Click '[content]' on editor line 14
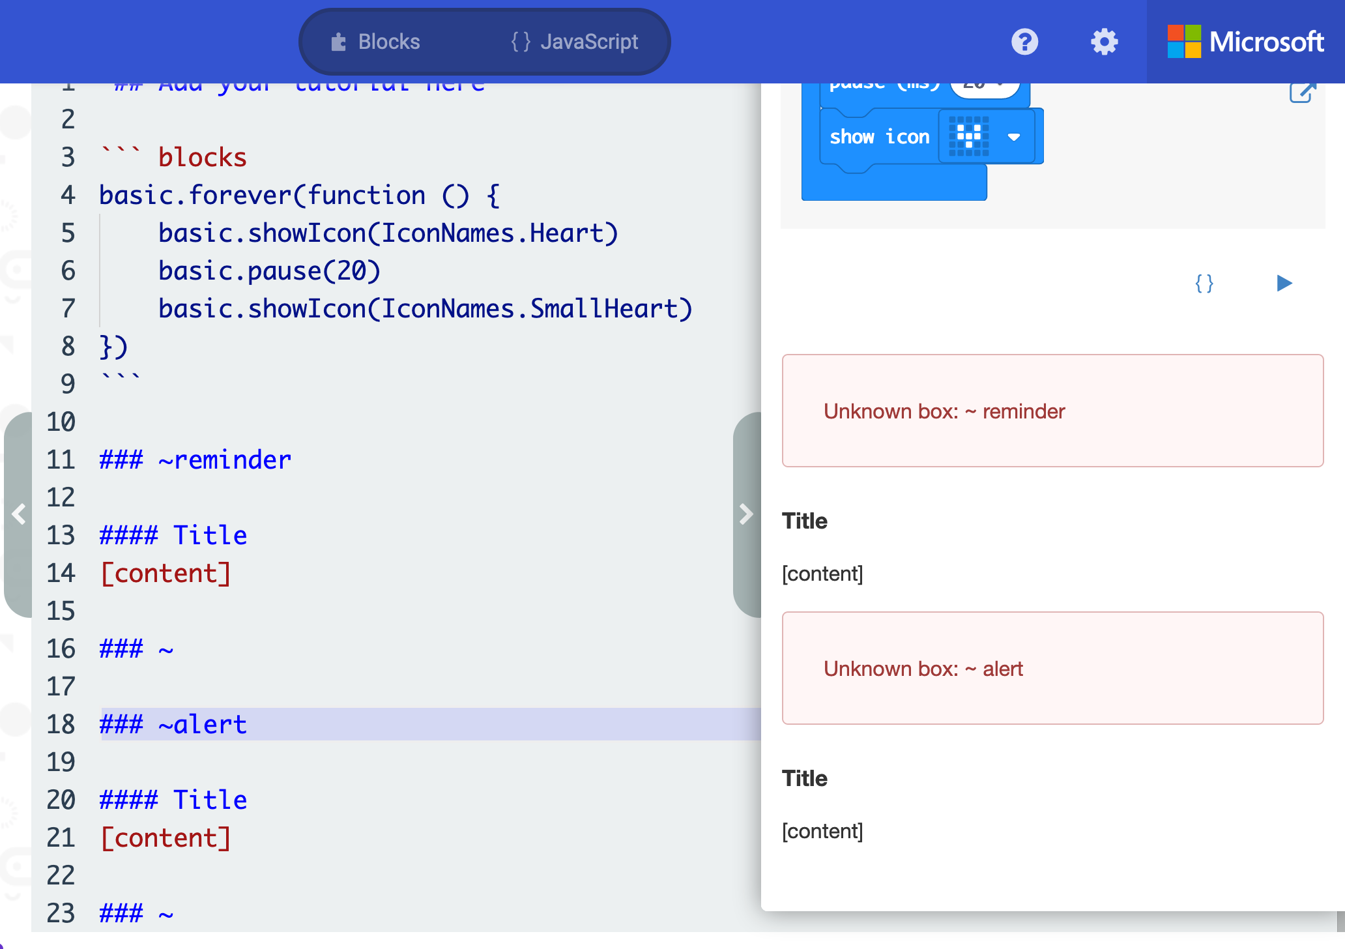 (166, 573)
